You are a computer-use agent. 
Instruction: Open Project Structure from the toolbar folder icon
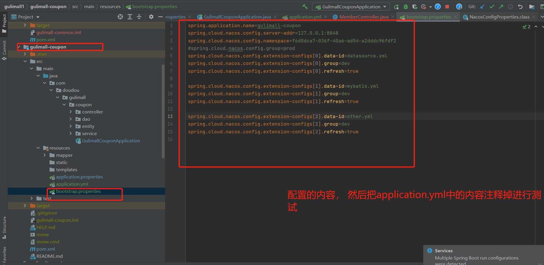click(532, 7)
